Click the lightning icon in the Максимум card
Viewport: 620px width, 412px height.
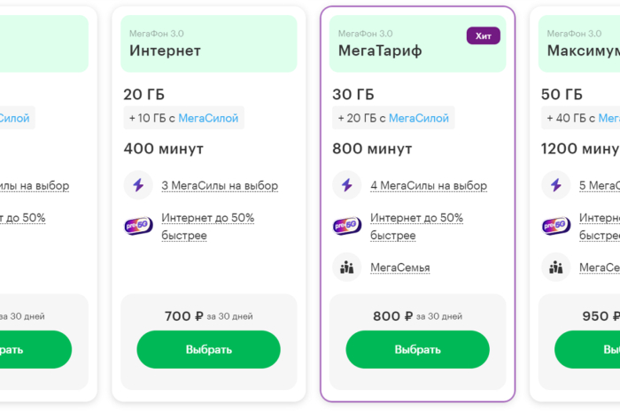pyautogui.click(x=555, y=185)
